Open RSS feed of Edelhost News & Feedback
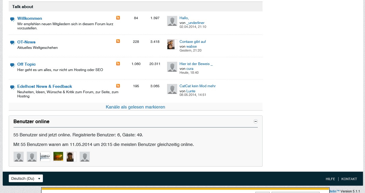This screenshot has height=193, width=365. [118, 86]
